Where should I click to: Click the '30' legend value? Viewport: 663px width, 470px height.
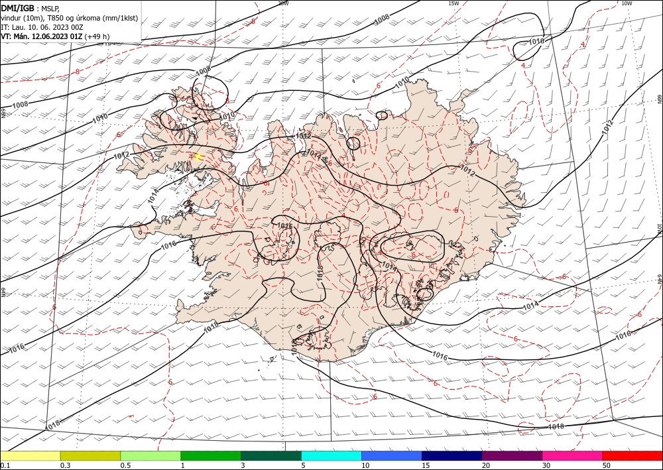546,465
